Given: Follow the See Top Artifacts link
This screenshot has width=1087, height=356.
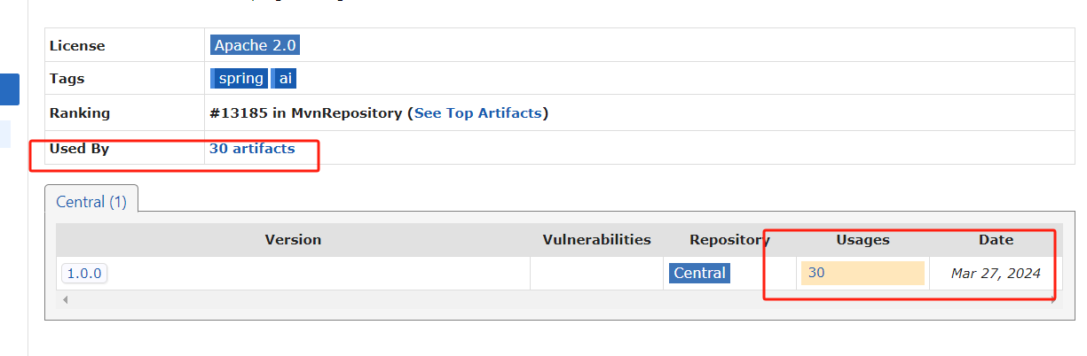Looking at the screenshot, I should pos(478,113).
